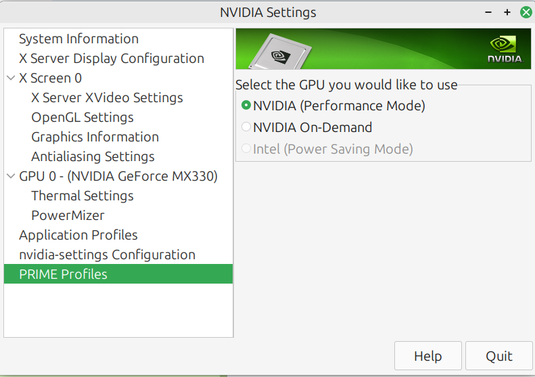Click the NVIDIA logo in banner
This screenshot has width=535, height=377.
point(505,49)
